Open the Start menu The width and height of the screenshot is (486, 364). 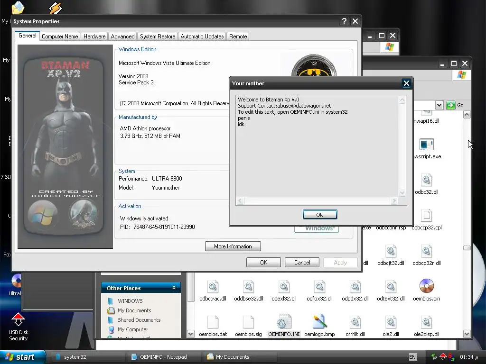pyautogui.click(x=22, y=357)
